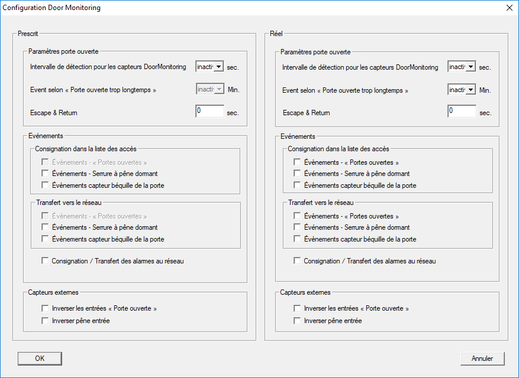Click Prescrit Escape & Return input field
This screenshot has height=378, width=519.
(209, 111)
